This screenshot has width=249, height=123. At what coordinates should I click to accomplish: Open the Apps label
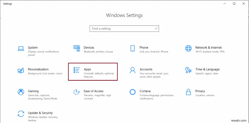click(x=87, y=69)
